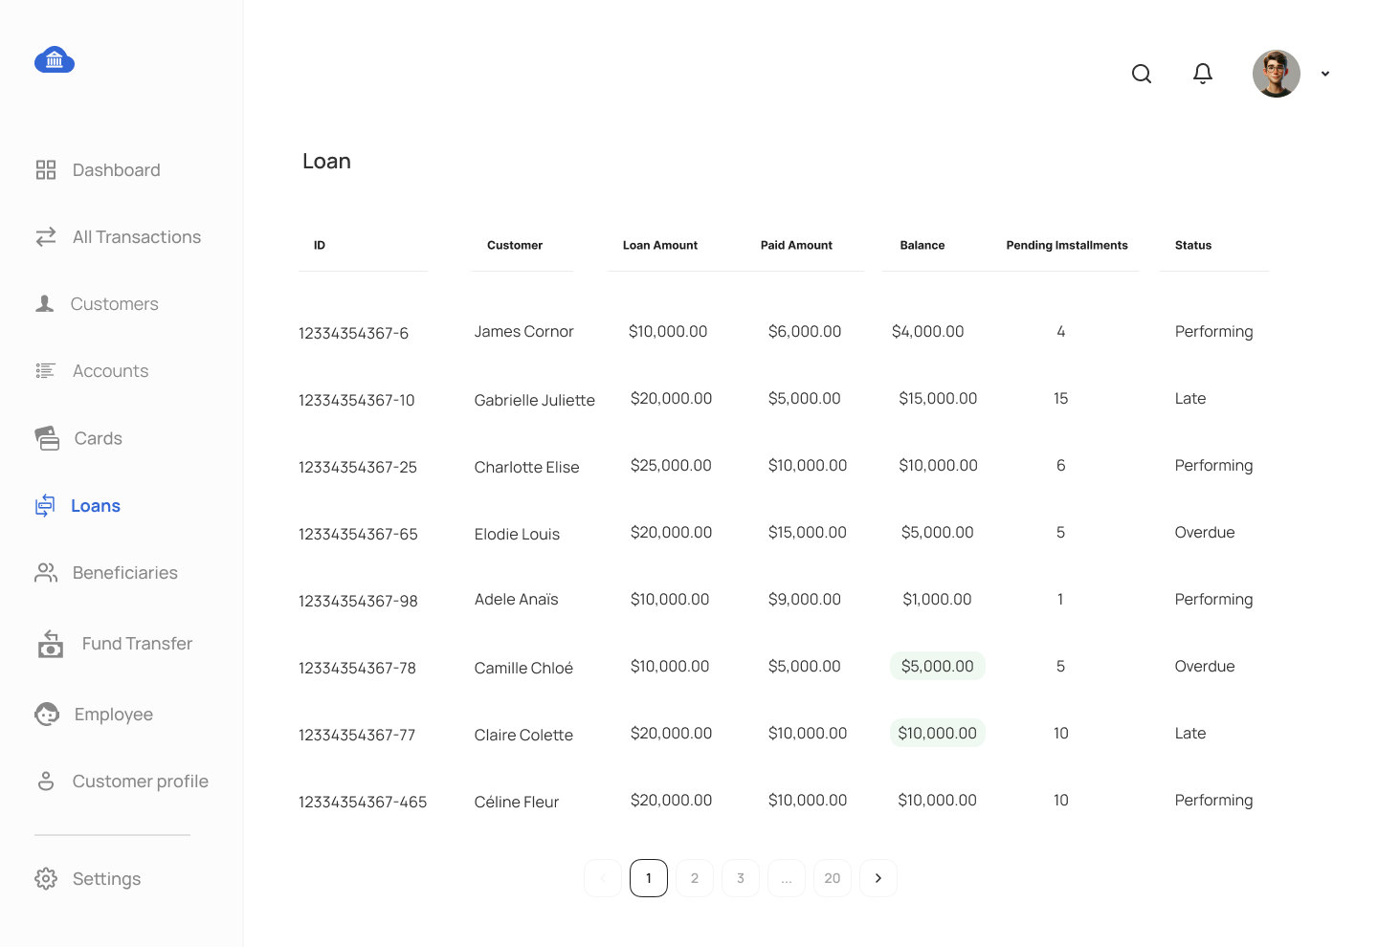
Task: Click the Cards icon in sidebar
Action: click(x=47, y=438)
